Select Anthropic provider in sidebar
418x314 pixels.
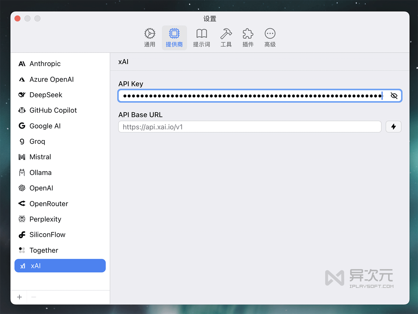click(x=45, y=64)
